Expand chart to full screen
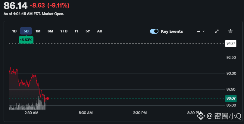Image resolution: width=244 pixels, height=124 pixels. click(217, 31)
